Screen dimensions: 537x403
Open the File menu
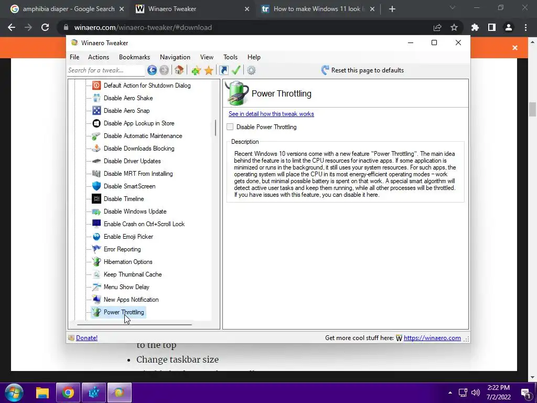pyautogui.click(x=74, y=57)
